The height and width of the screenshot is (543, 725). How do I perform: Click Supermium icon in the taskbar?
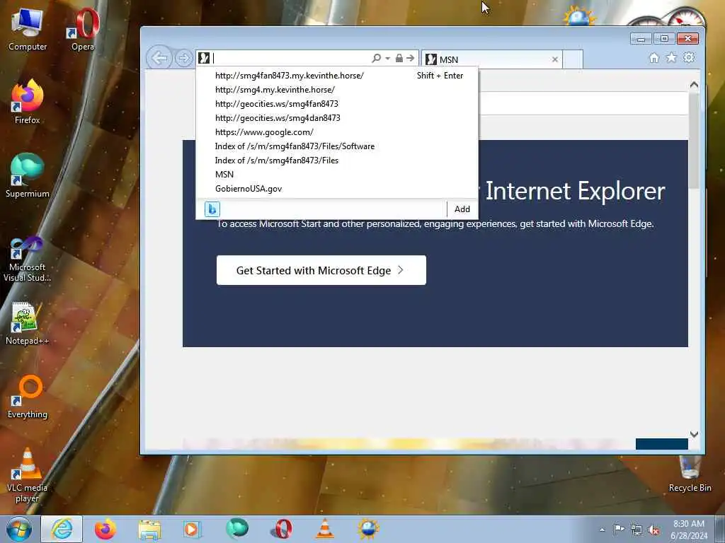click(x=236, y=529)
